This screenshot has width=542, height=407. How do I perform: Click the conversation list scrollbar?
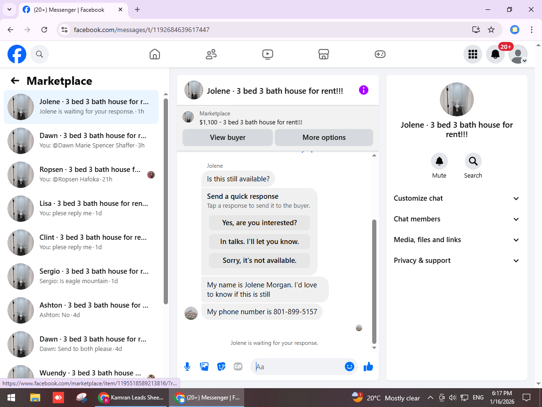click(x=166, y=202)
